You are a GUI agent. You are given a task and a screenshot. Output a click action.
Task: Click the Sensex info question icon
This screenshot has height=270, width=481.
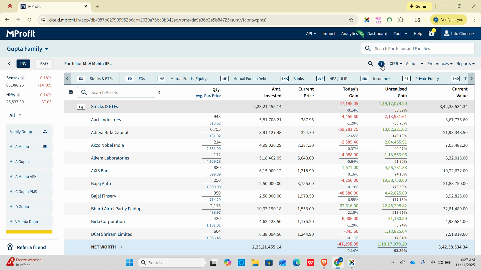tap(23, 78)
